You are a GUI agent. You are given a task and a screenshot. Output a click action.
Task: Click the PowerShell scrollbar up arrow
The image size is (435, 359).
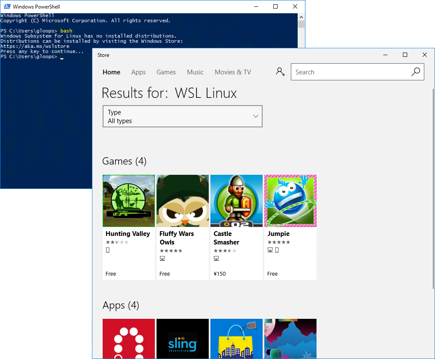point(301,17)
